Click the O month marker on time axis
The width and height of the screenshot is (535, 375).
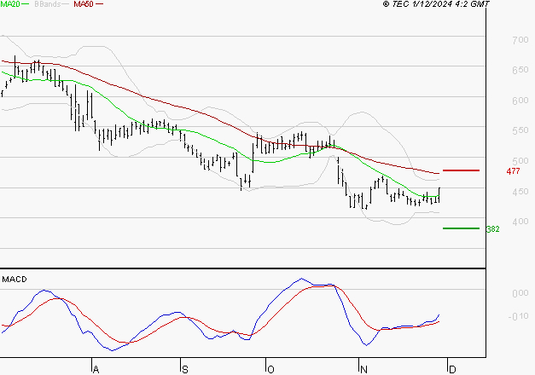coord(270,370)
